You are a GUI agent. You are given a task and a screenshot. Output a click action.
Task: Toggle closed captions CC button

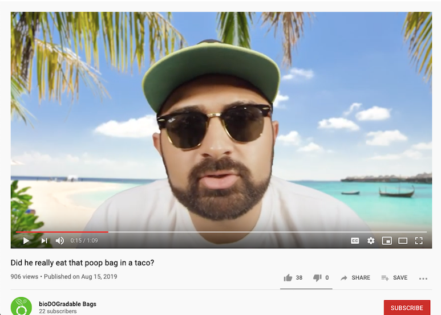pyautogui.click(x=355, y=240)
